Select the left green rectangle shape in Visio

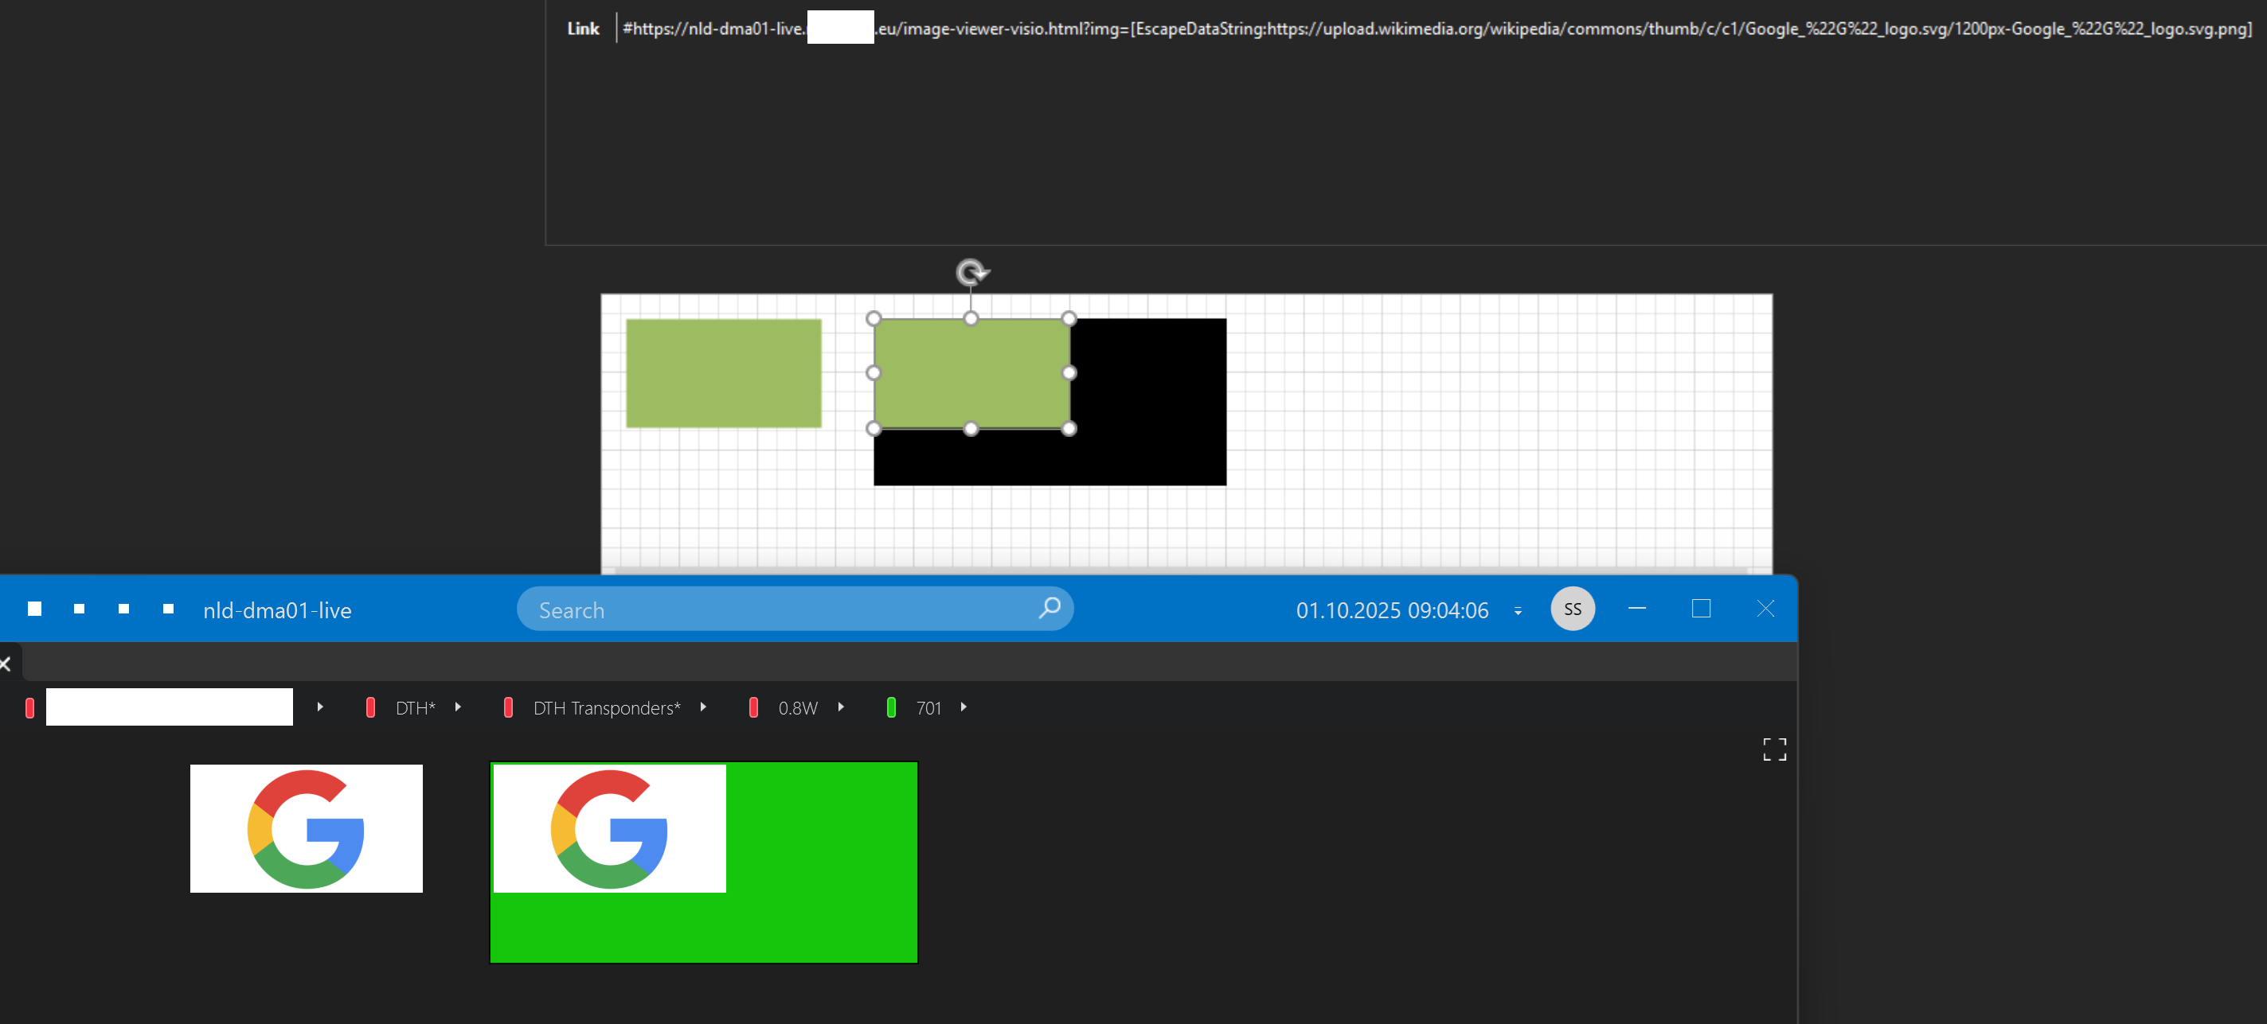point(723,373)
